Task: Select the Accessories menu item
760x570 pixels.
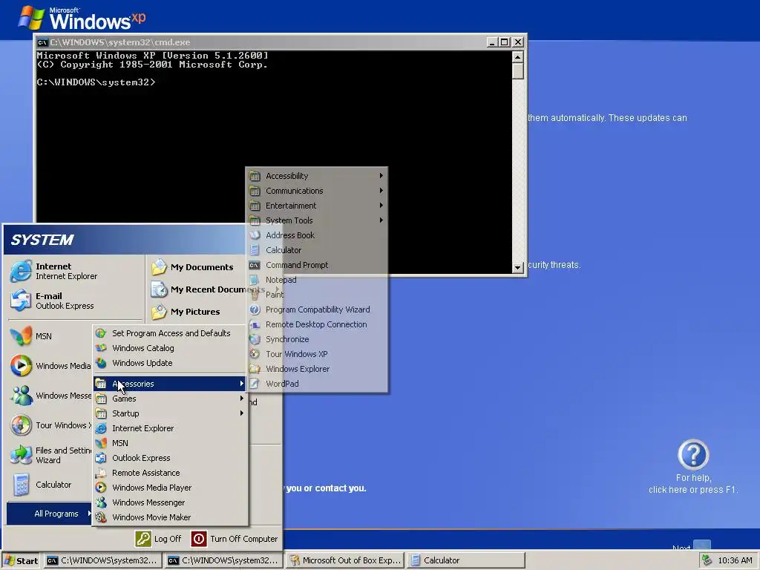Action: click(x=170, y=384)
